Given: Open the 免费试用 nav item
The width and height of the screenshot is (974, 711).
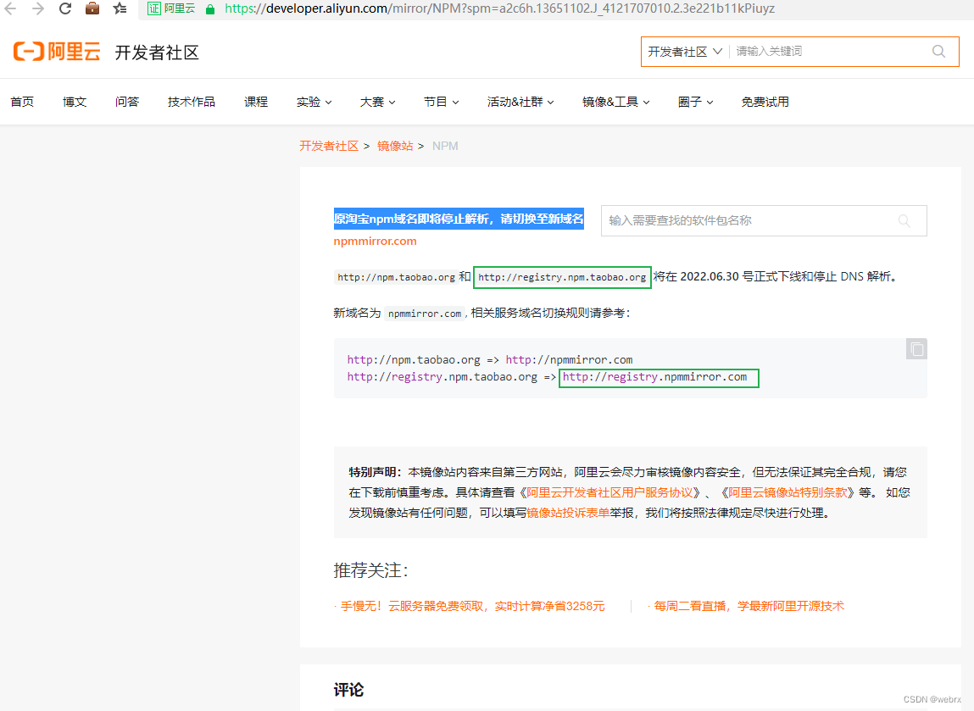Looking at the screenshot, I should [765, 102].
